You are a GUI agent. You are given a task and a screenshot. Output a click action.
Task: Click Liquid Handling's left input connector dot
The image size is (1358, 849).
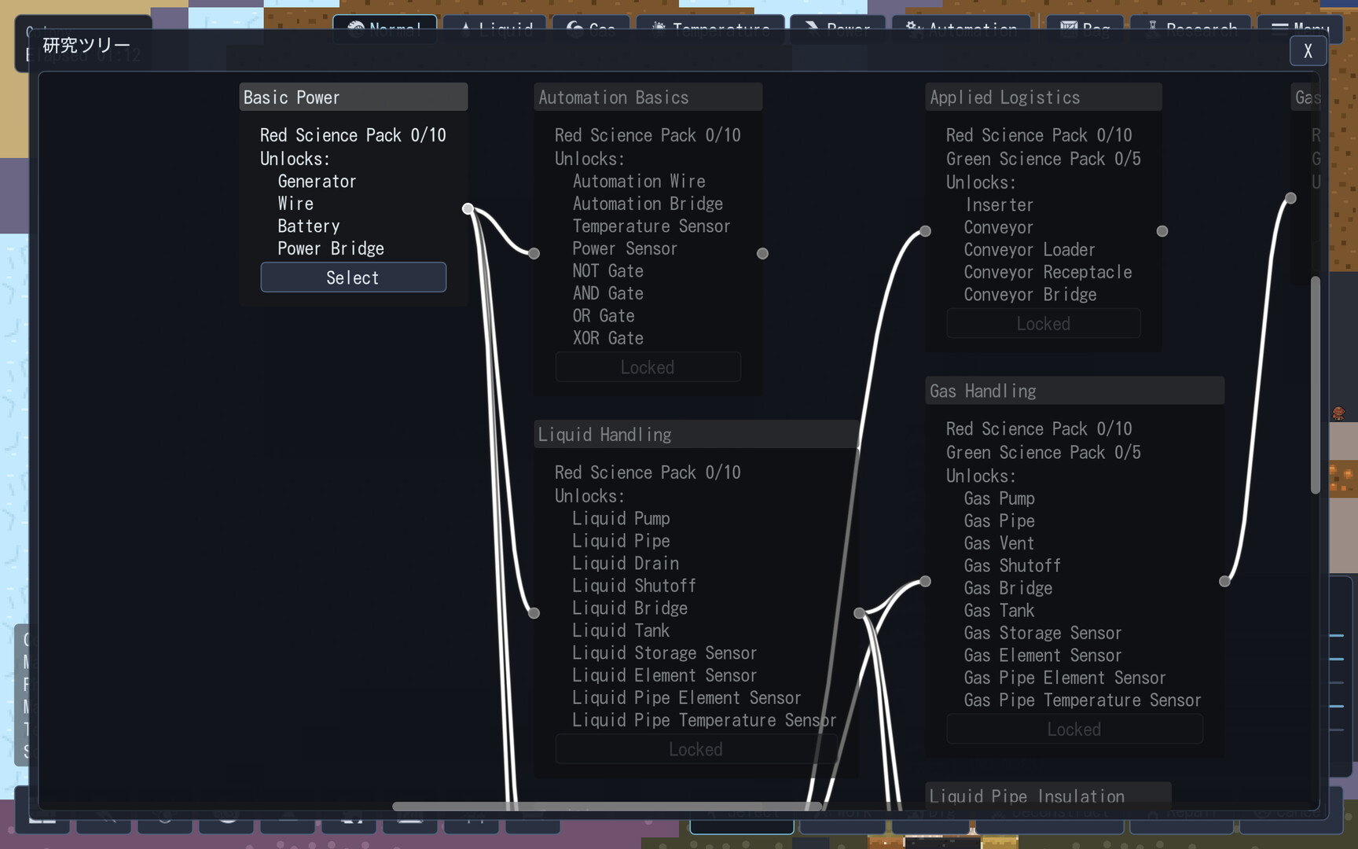(x=534, y=613)
